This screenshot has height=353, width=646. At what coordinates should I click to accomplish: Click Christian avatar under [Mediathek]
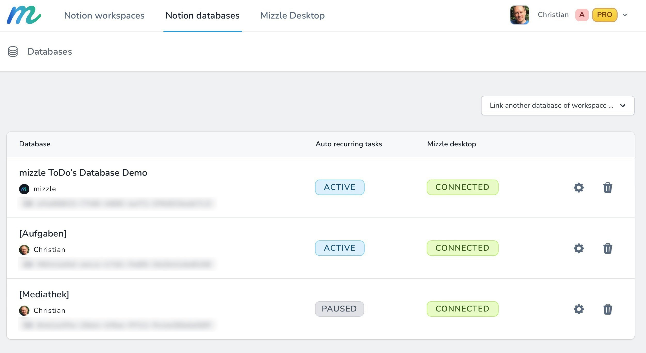(24, 310)
